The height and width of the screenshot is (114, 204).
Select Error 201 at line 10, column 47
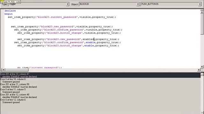click(x=100, y=75)
